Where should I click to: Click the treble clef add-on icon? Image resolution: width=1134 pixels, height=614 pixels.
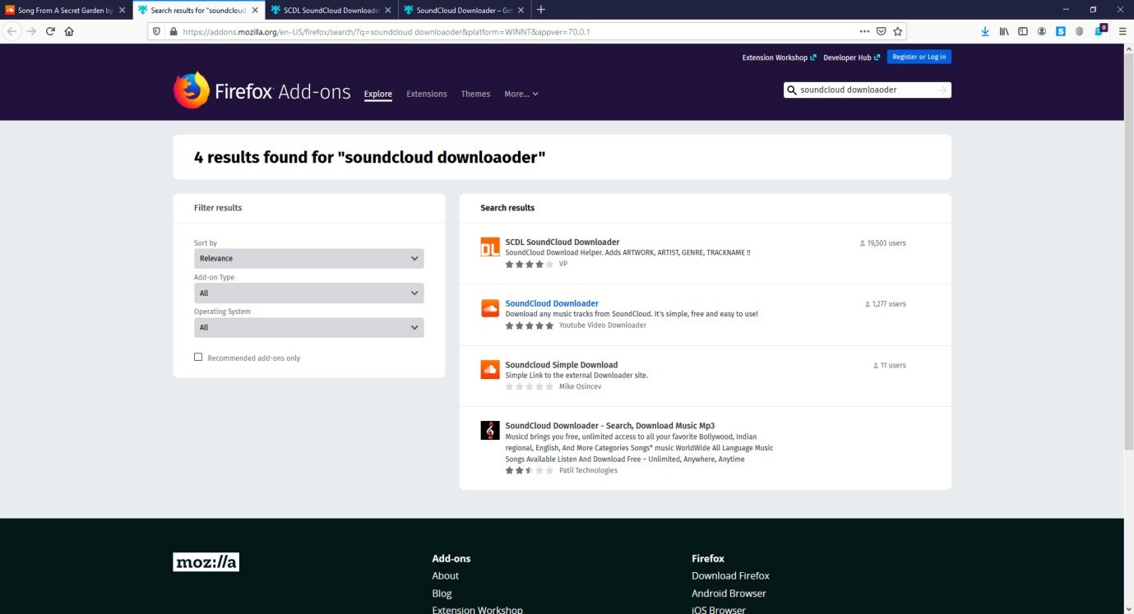click(x=490, y=430)
